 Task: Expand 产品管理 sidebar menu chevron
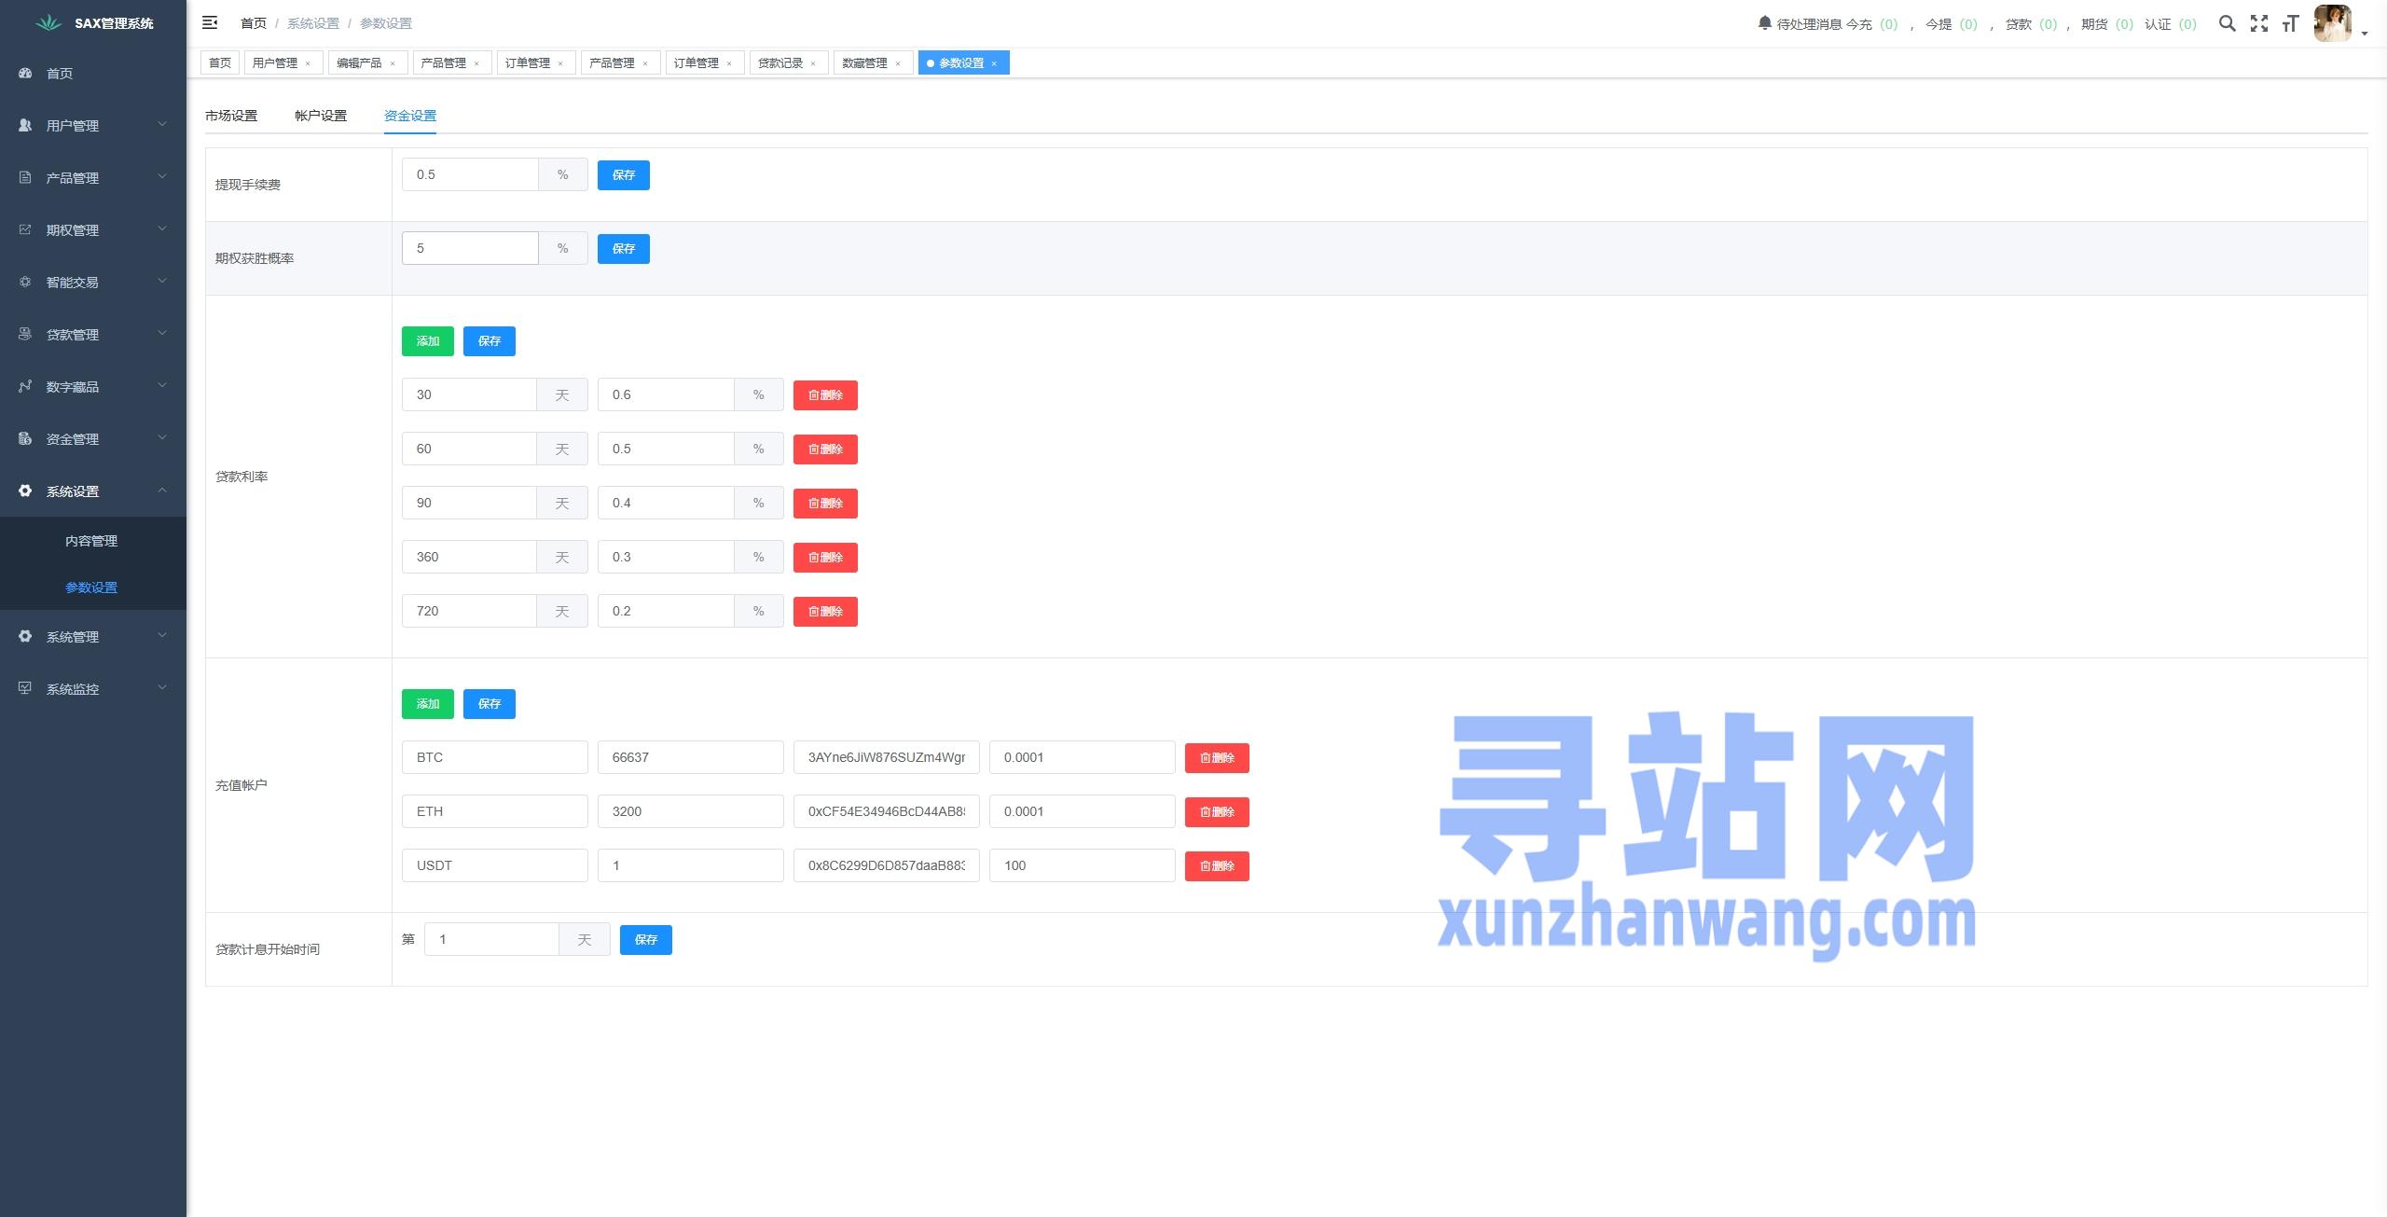[x=162, y=176]
